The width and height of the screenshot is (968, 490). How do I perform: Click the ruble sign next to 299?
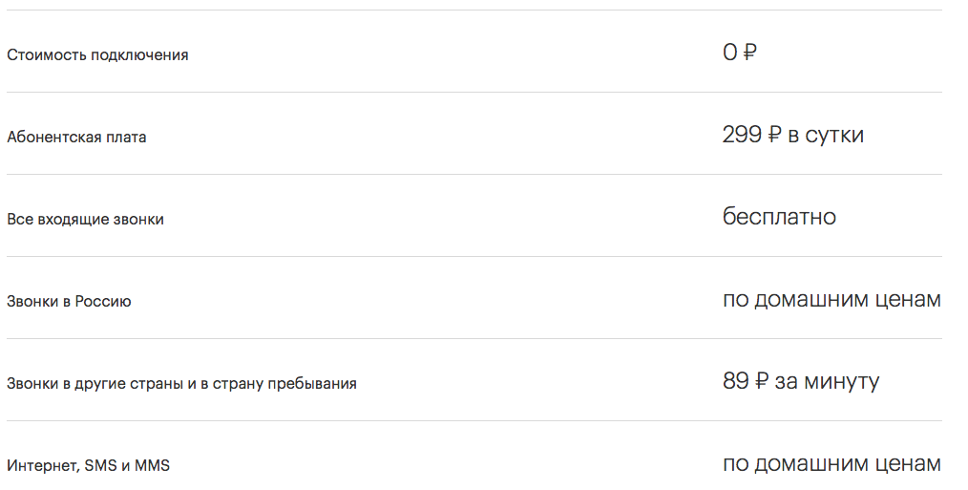click(x=774, y=135)
